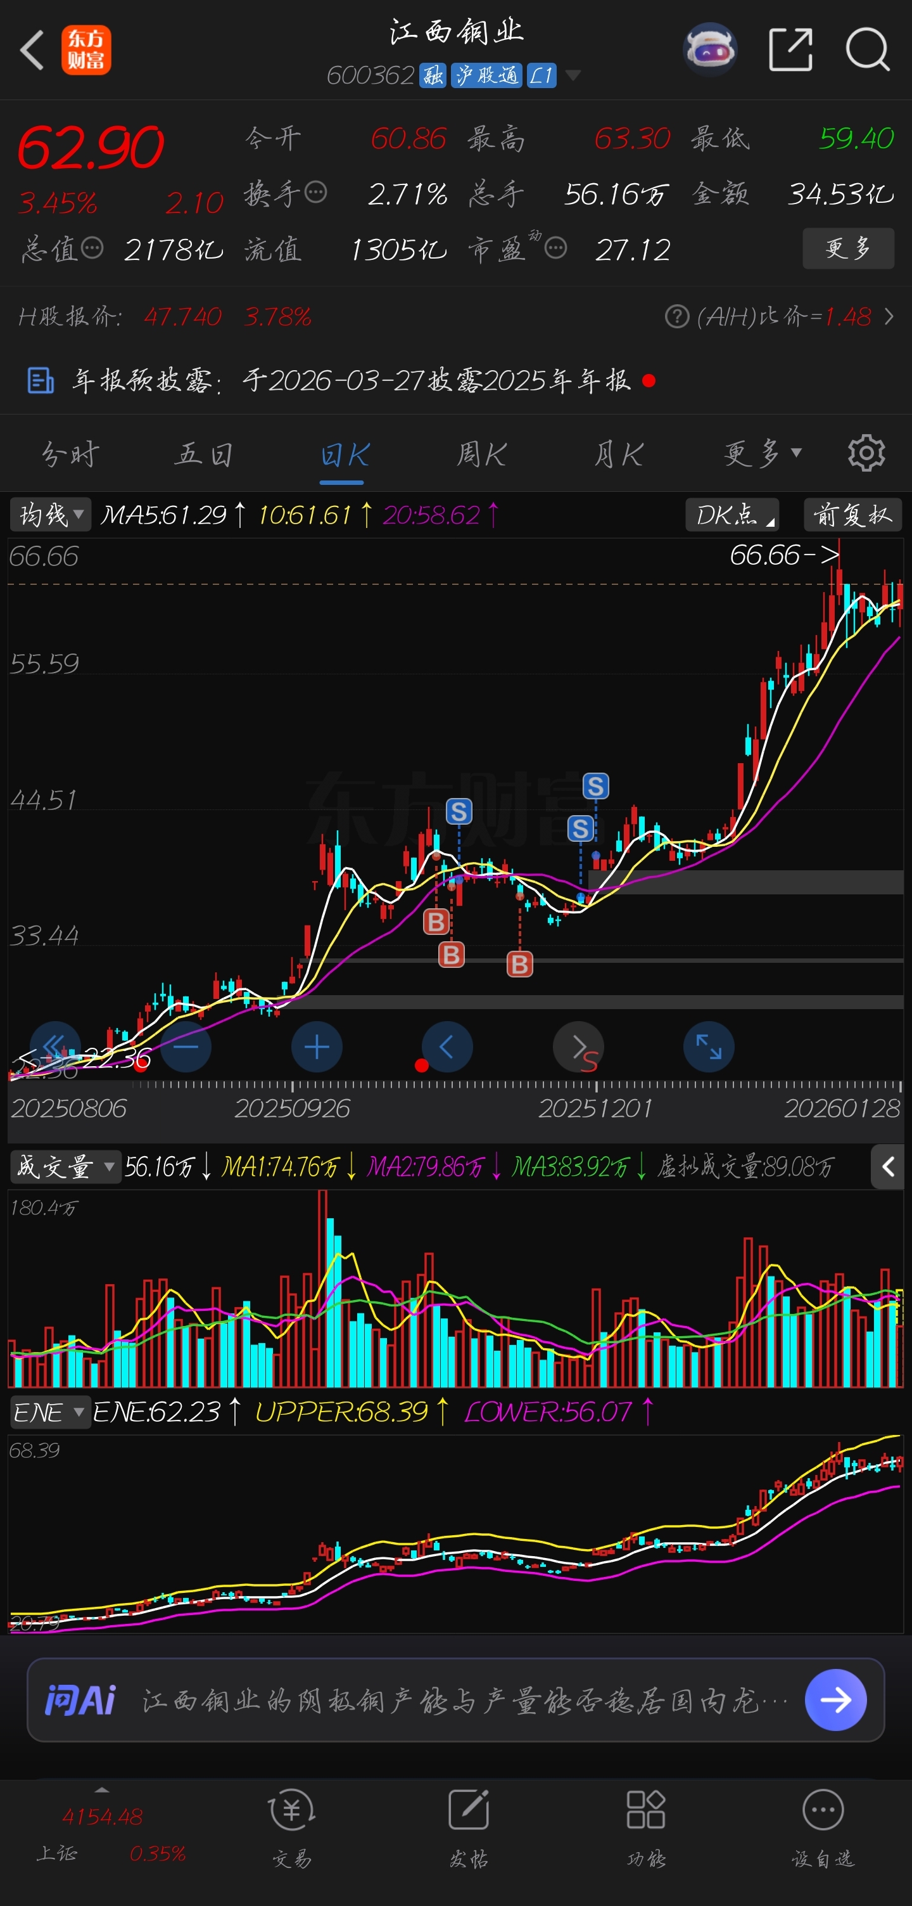The height and width of the screenshot is (1906, 912).
Task: Tap the 问AI input field
Action: (x=456, y=1700)
